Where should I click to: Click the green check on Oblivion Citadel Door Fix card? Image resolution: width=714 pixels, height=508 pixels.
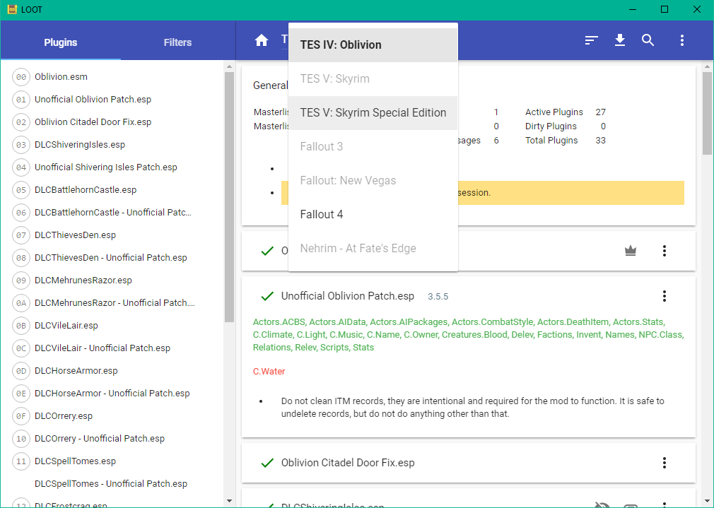267,463
